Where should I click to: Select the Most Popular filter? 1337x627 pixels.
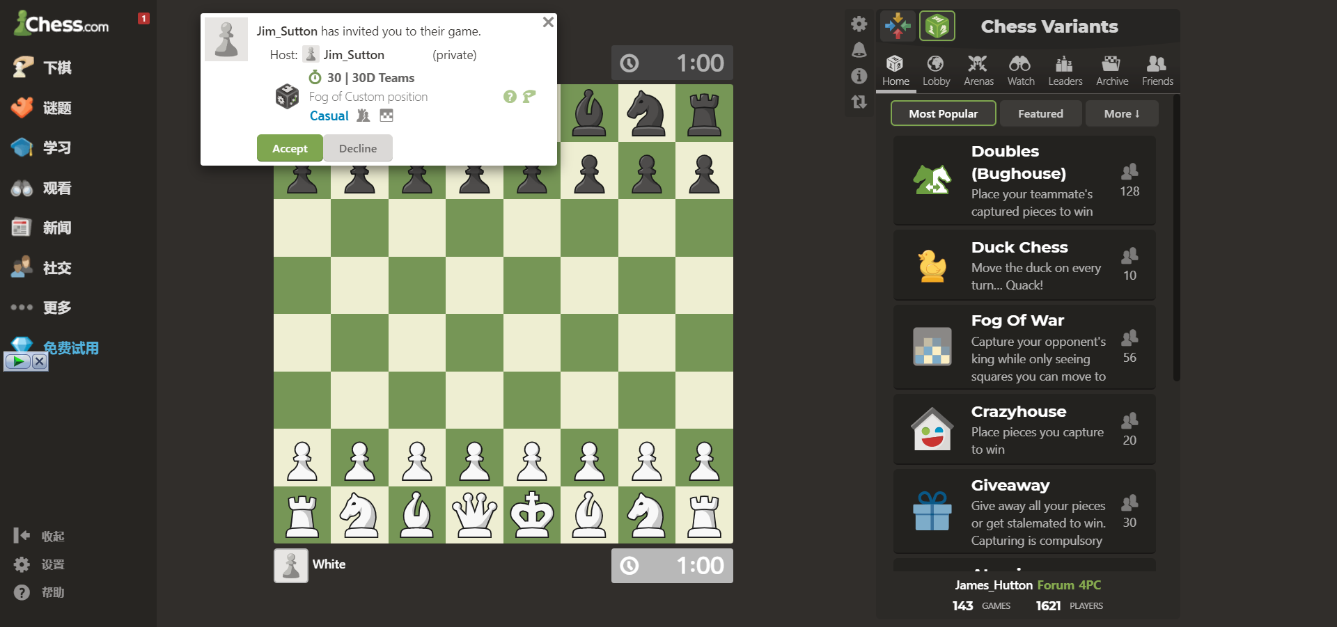[x=944, y=113]
